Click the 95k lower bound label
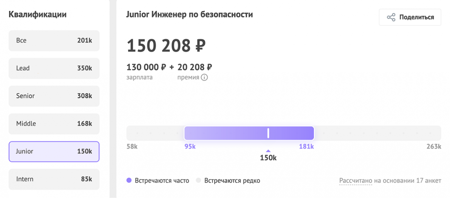This screenshot has width=450, height=198. pos(190,146)
